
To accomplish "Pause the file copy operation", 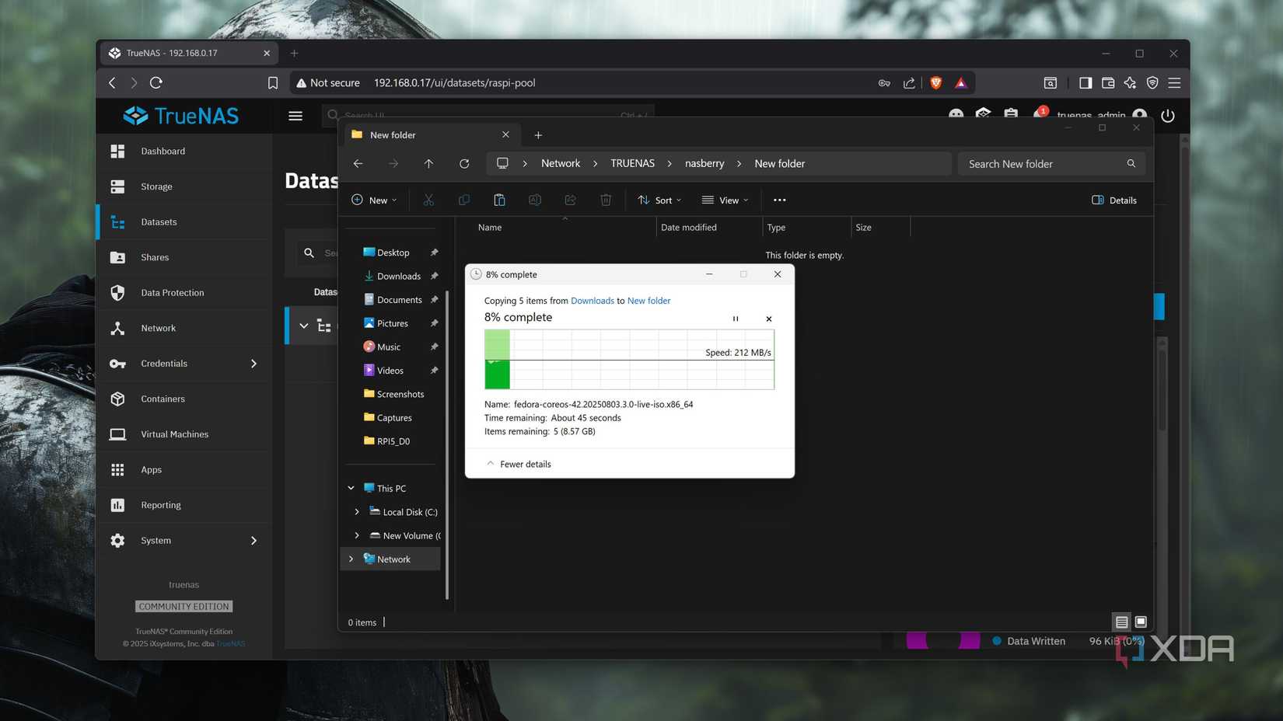I will 735,319.
